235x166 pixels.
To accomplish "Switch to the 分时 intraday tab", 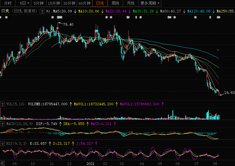I will [x=8, y=3].
